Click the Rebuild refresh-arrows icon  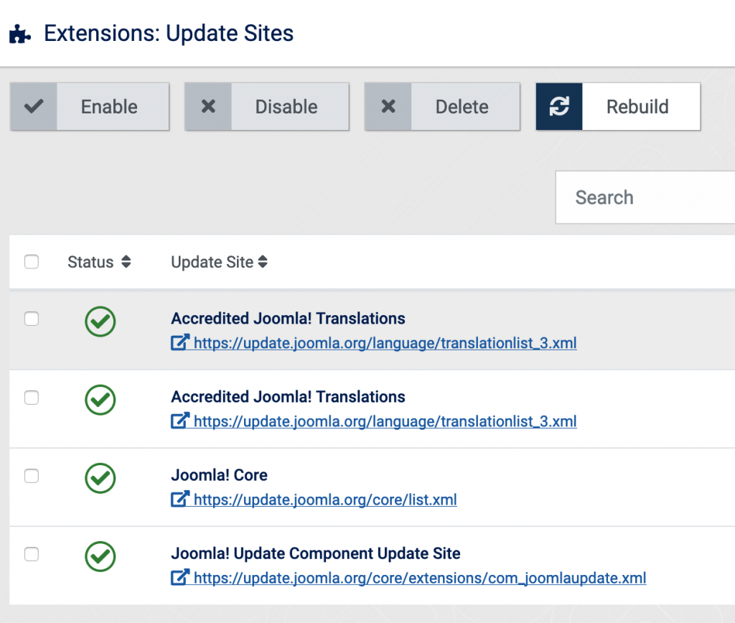[559, 106]
